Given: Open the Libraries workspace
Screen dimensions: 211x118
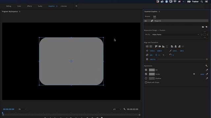Looking at the screenshot, I should (x=64, y=6).
